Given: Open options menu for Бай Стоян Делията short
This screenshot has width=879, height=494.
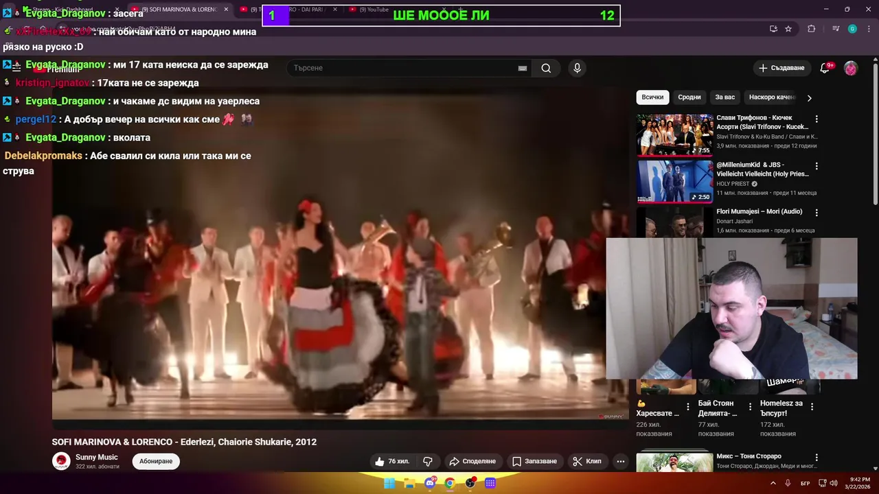Looking at the screenshot, I should coord(750,407).
